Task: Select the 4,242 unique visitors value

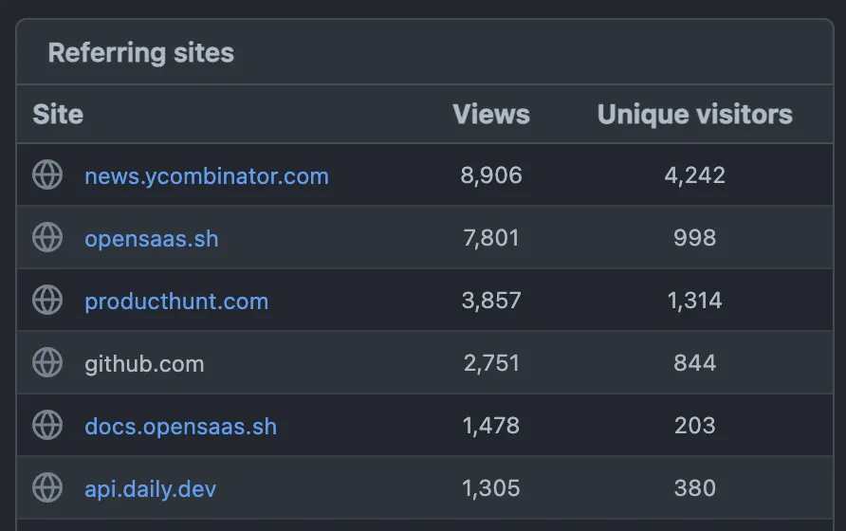Action: click(x=694, y=176)
